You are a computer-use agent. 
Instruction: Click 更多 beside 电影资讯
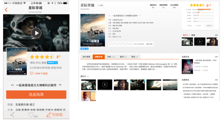[216, 80]
